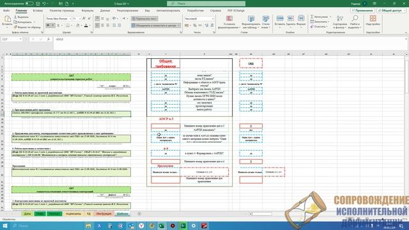Image resolution: width=409 pixels, height=230 pixels.
Task: Open Format as Table gallery
Action: (x=251, y=22)
